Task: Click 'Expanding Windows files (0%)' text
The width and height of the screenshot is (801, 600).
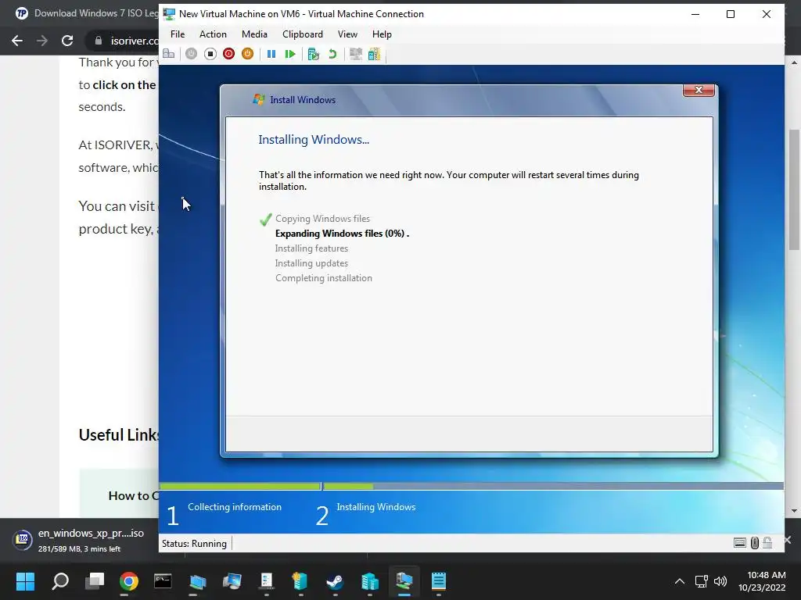Action: pyautogui.click(x=342, y=233)
